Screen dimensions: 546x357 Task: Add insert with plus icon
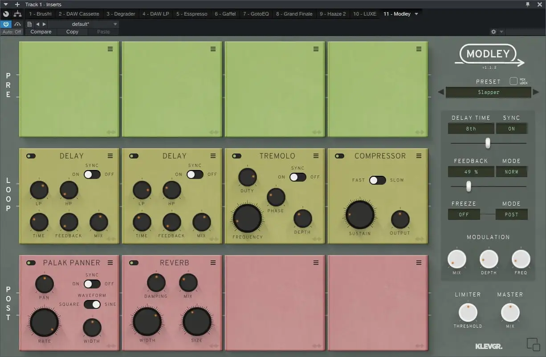[x=17, y=4]
